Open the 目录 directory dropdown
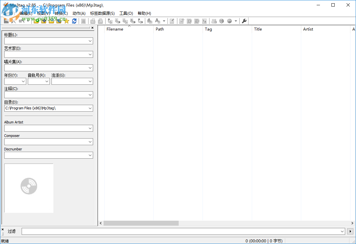The height and width of the screenshot is (244, 356). pyautogui.click(x=90, y=108)
